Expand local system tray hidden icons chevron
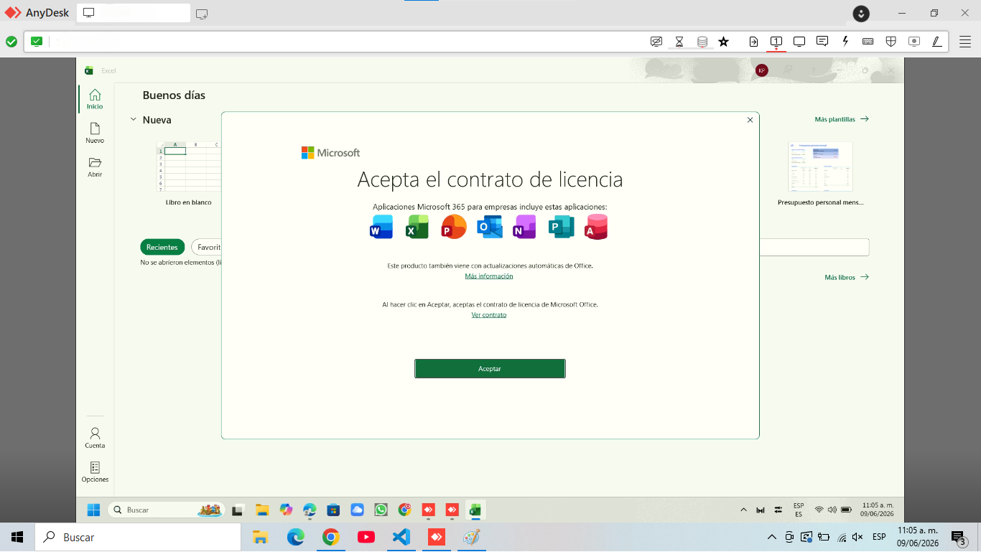The height and width of the screenshot is (552, 981). tap(772, 537)
